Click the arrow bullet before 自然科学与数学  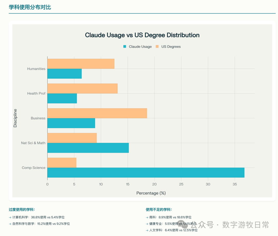click(x=10, y=224)
